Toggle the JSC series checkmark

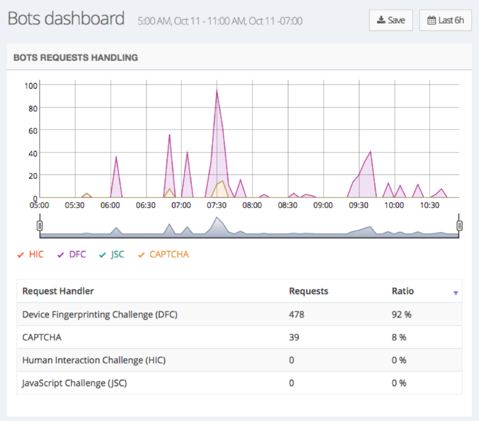point(103,255)
